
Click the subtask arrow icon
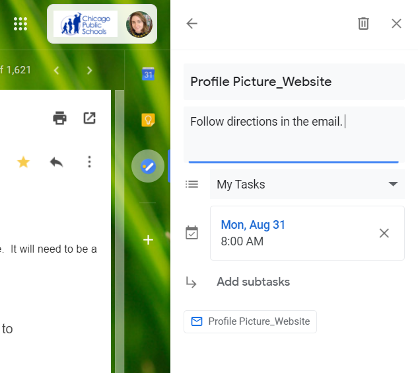[191, 282]
